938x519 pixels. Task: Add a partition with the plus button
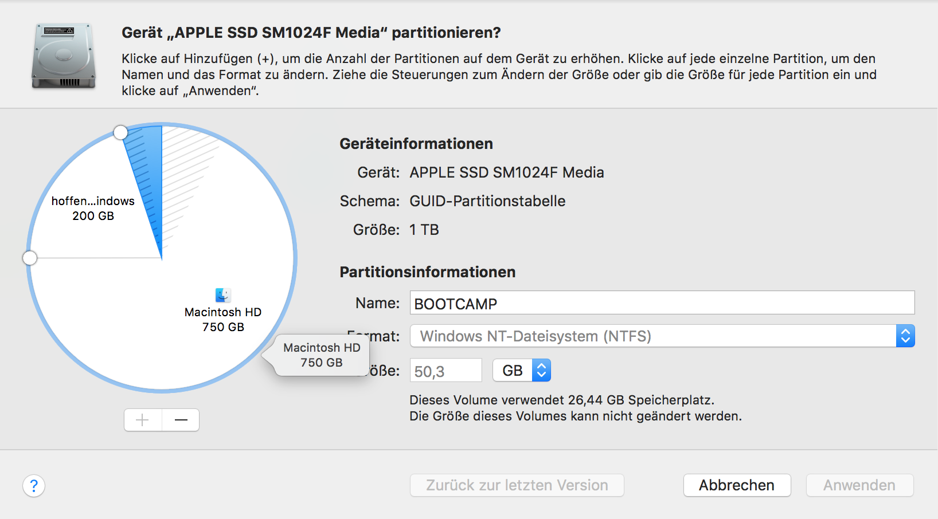pos(143,420)
